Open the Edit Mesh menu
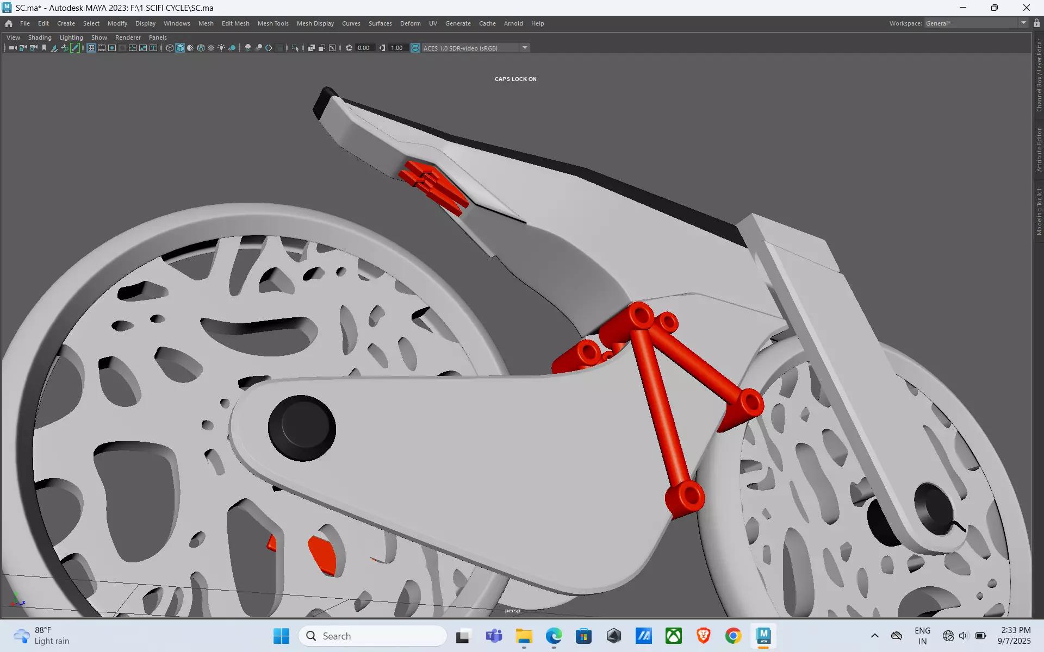Image resolution: width=1044 pixels, height=652 pixels. click(235, 23)
